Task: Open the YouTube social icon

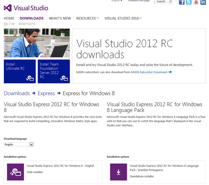Action: click(196, 2)
